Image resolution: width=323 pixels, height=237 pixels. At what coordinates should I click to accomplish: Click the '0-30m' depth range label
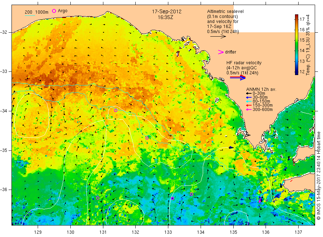[259, 93]
